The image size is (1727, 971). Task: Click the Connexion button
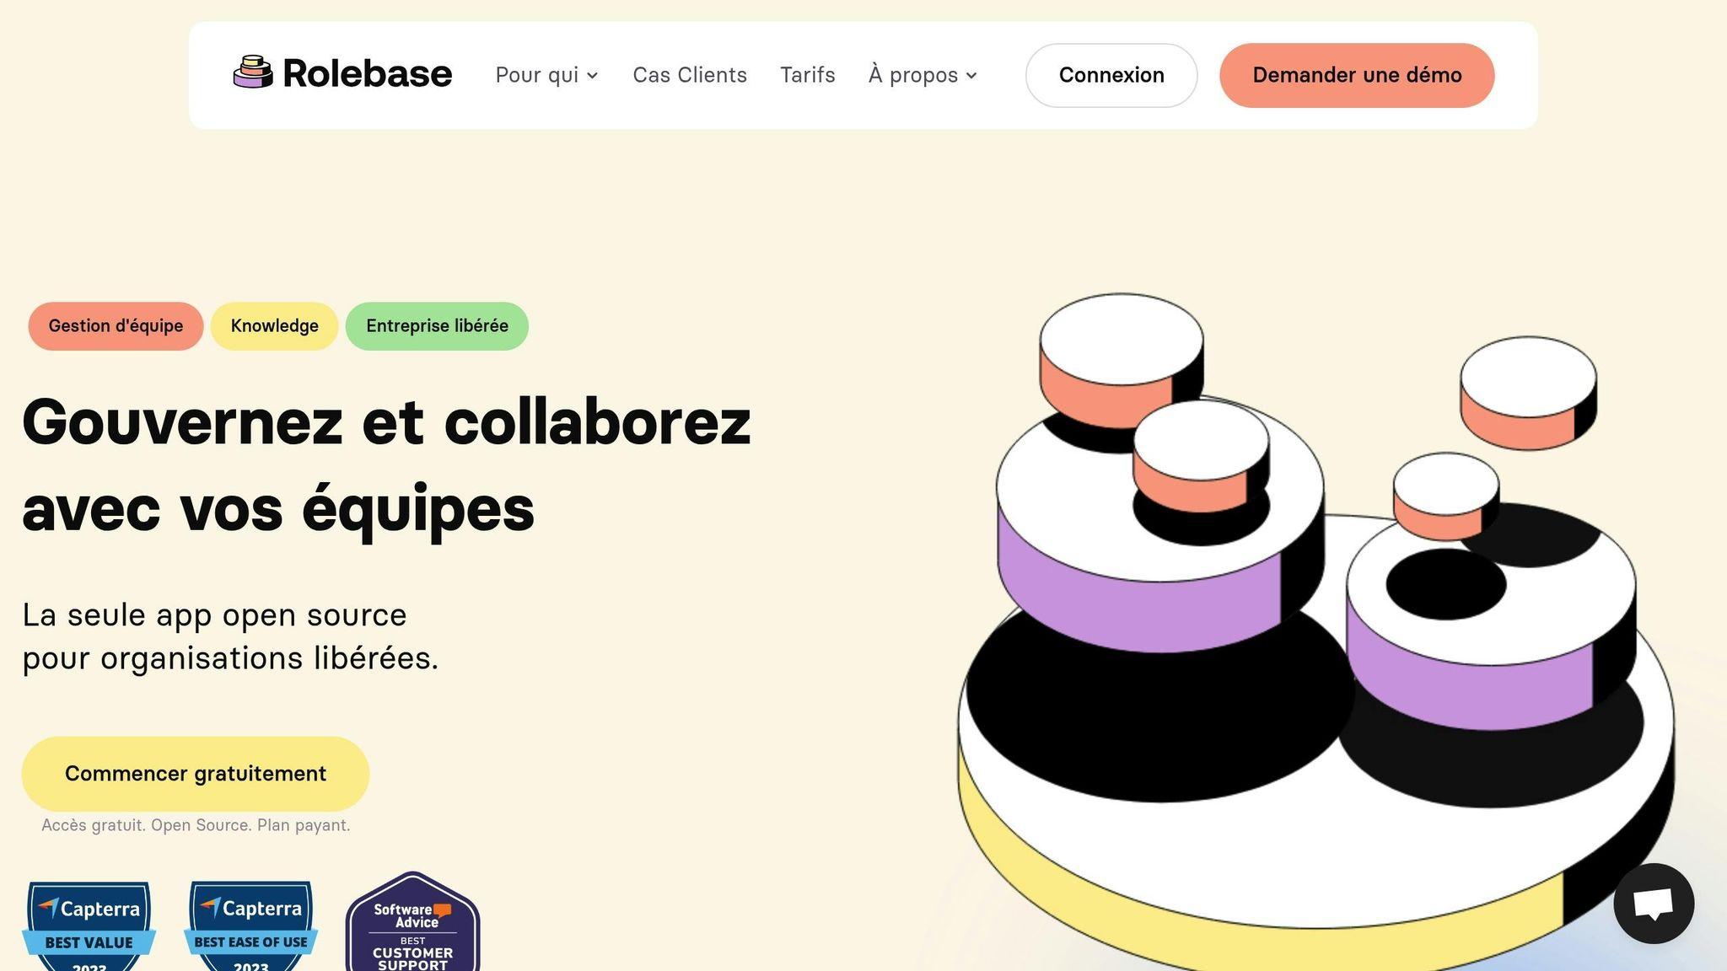pos(1111,75)
